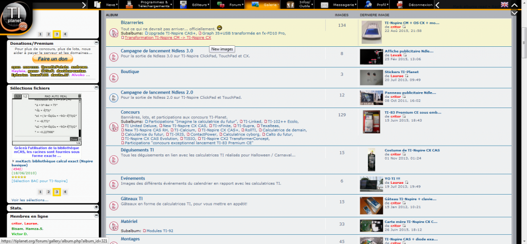Click view-image icon beside critor in Bizarreries row

405,27
